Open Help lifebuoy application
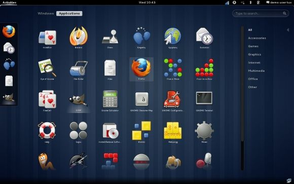The image size is (294, 184). 47,132
